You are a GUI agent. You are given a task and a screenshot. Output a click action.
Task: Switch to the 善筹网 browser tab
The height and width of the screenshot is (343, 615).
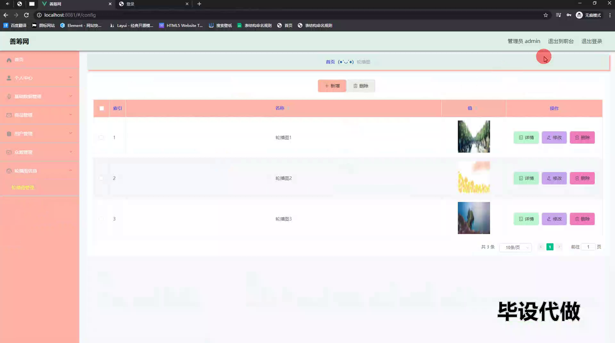click(77, 4)
